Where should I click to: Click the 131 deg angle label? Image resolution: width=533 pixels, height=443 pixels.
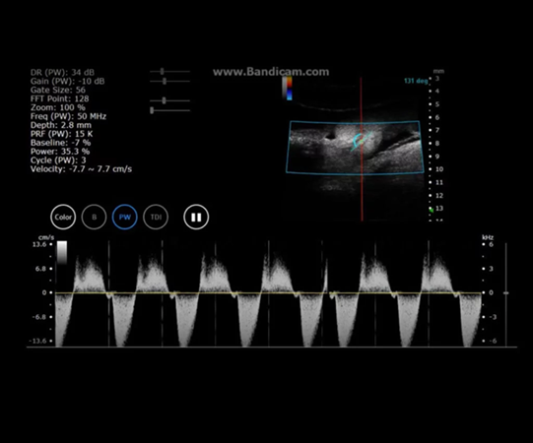tap(416, 81)
